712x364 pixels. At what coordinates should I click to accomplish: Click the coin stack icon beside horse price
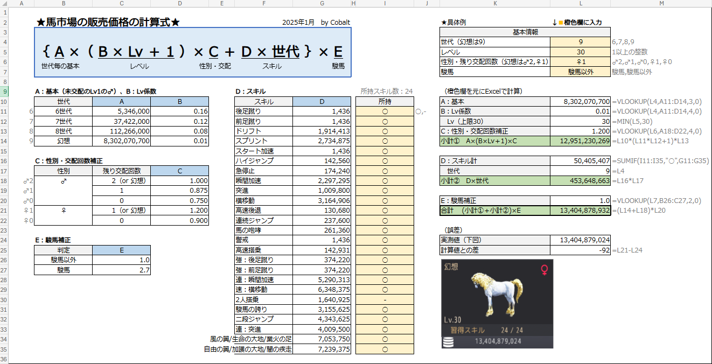tap(448, 341)
